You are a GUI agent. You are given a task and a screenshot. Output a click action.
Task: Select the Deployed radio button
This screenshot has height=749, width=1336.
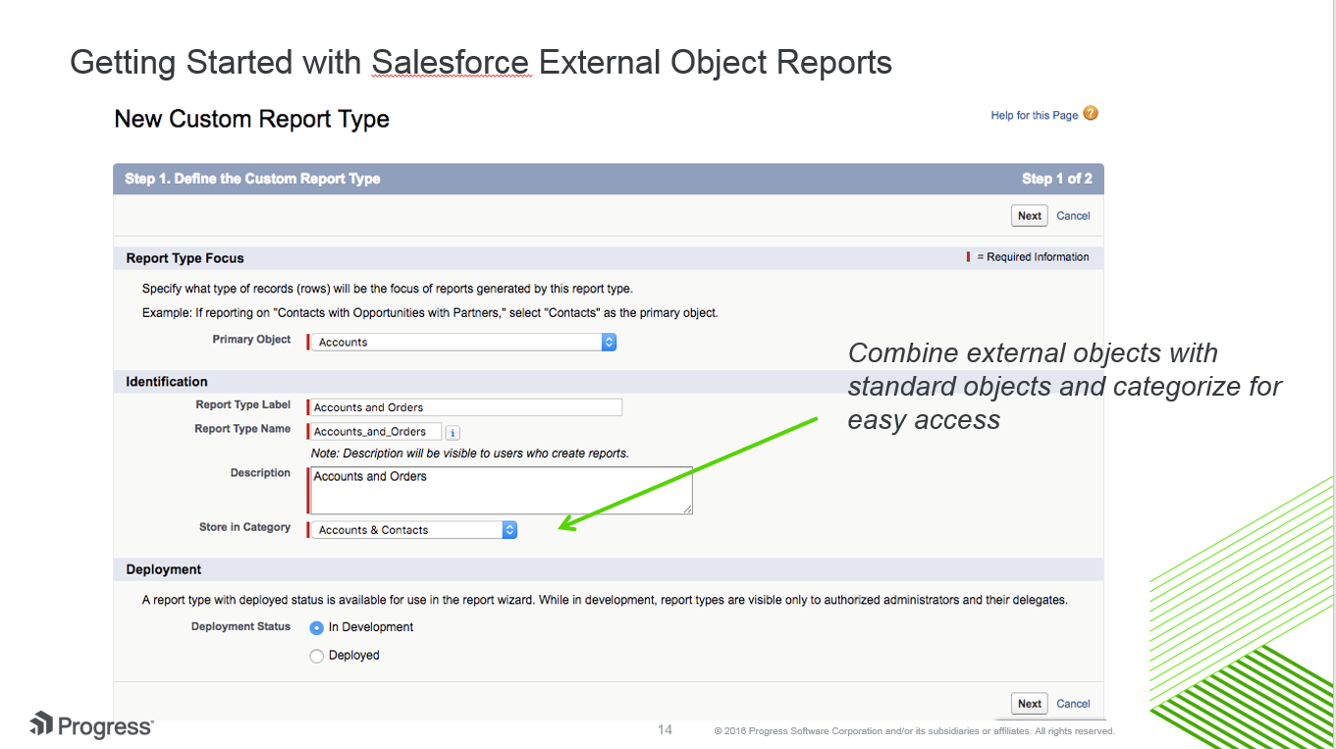point(316,657)
